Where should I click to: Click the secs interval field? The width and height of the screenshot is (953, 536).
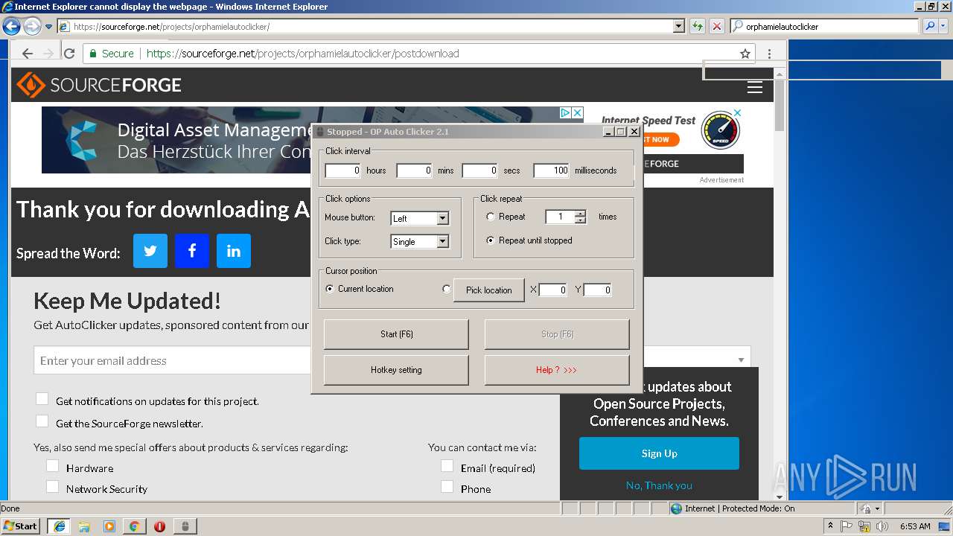[480, 170]
